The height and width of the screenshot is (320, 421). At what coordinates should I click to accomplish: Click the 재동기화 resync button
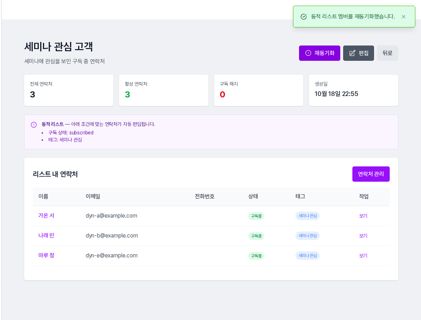coord(320,53)
